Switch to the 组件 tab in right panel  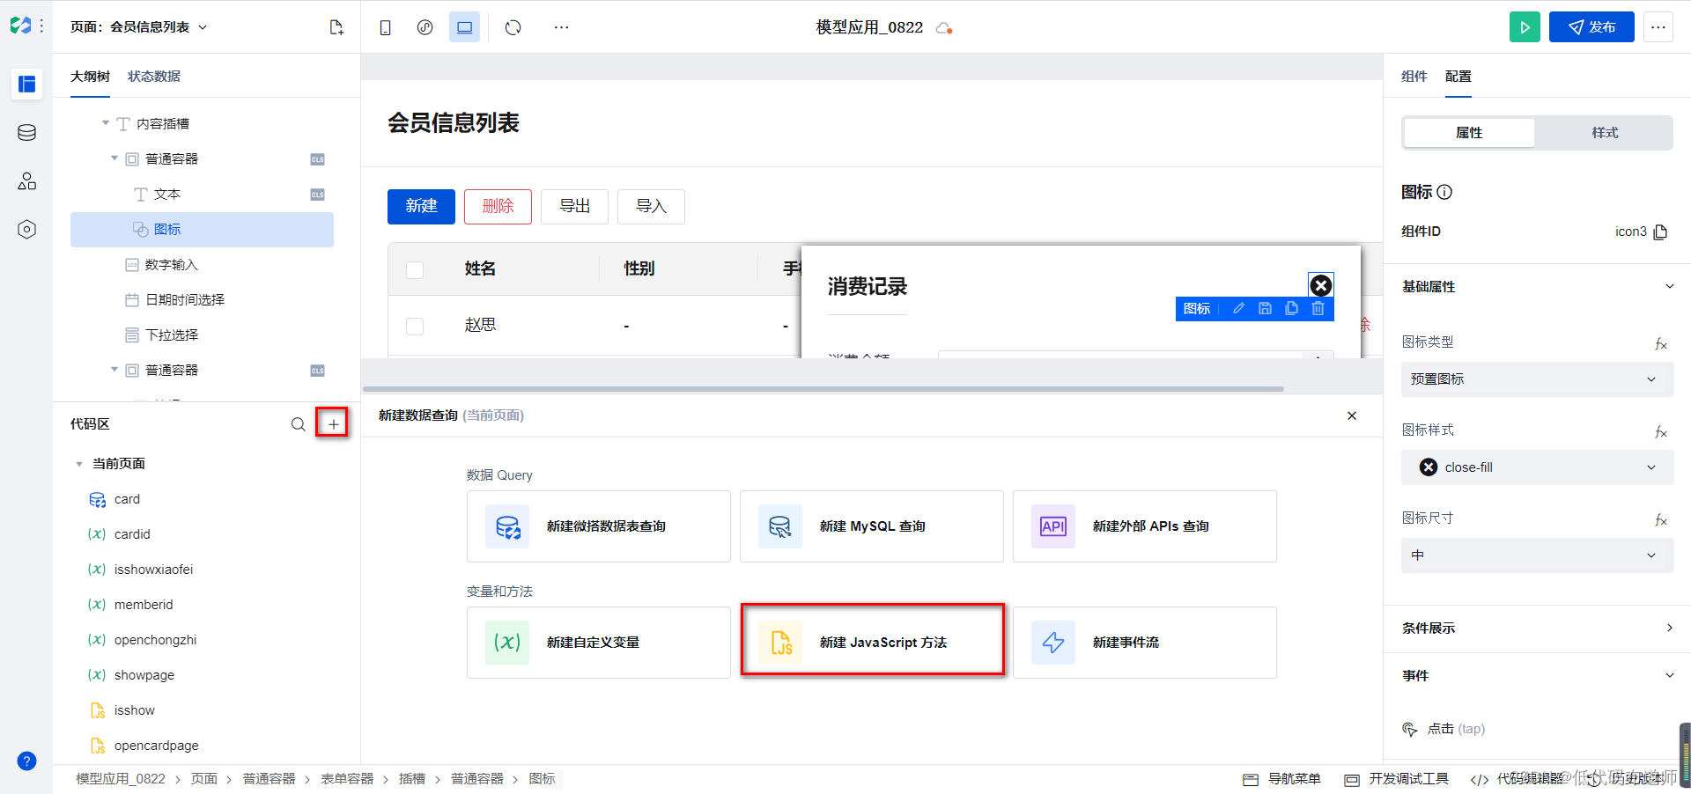pyautogui.click(x=1414, y=77)
